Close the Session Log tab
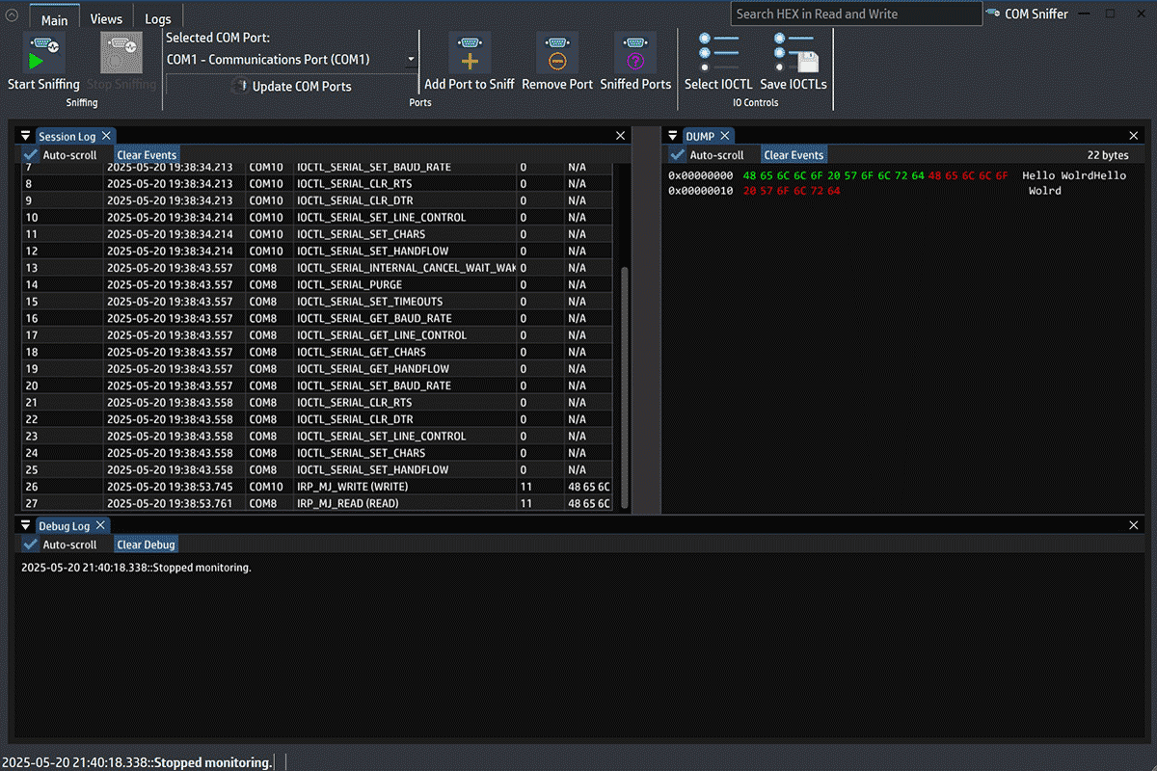The image size is (1157, 771). point(106,136)
